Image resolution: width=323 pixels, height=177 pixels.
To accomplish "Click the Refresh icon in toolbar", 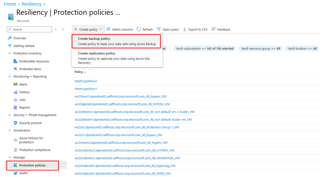I will pos(139,30).
